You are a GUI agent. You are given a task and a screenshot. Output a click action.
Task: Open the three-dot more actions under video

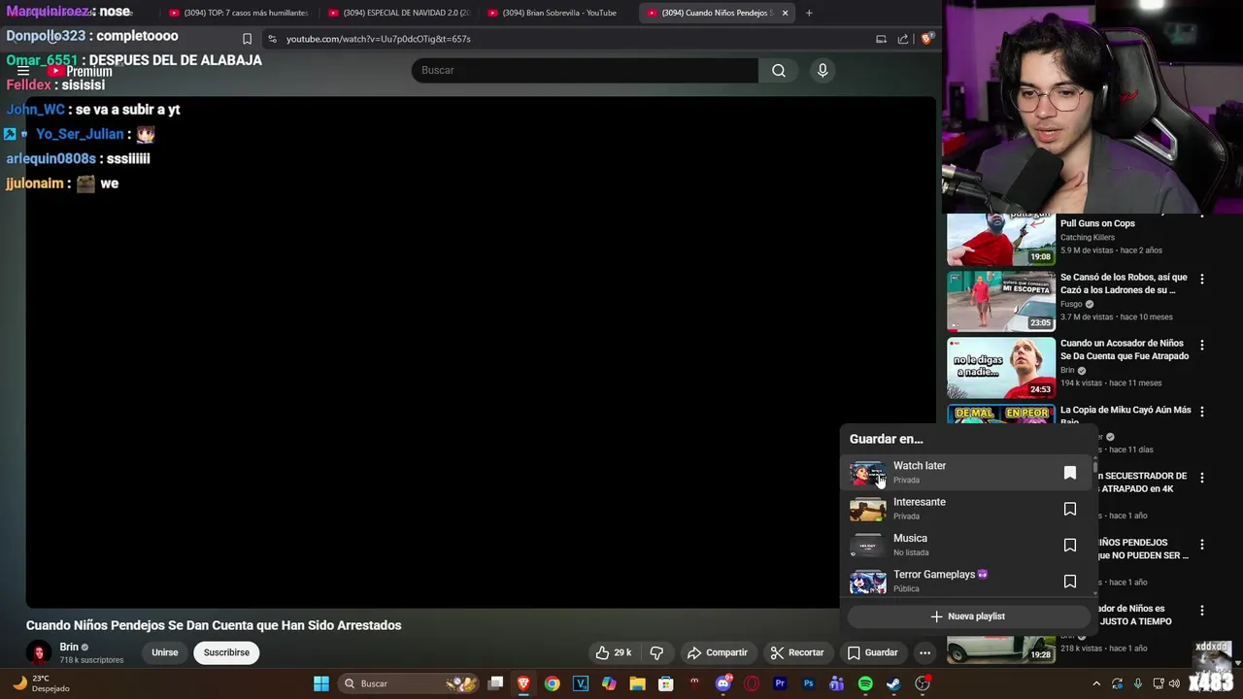point(924,652)
